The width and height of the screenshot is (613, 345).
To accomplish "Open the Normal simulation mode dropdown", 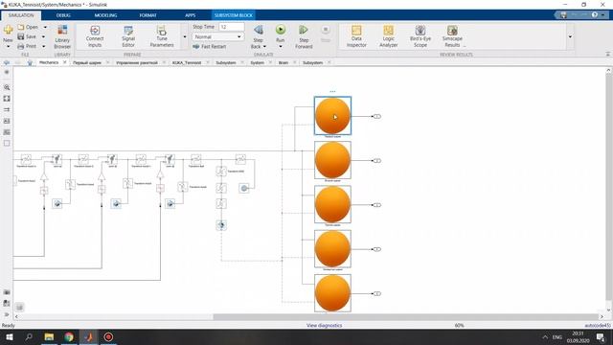I will [x=217, y=36].
